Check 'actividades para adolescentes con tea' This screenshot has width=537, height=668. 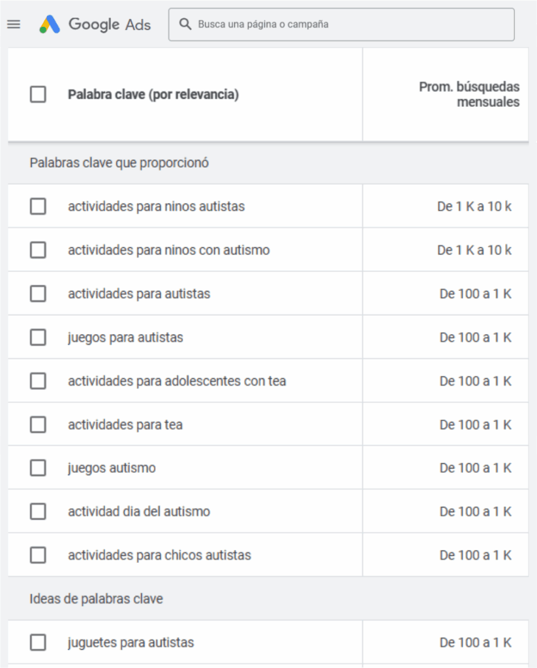38,381
